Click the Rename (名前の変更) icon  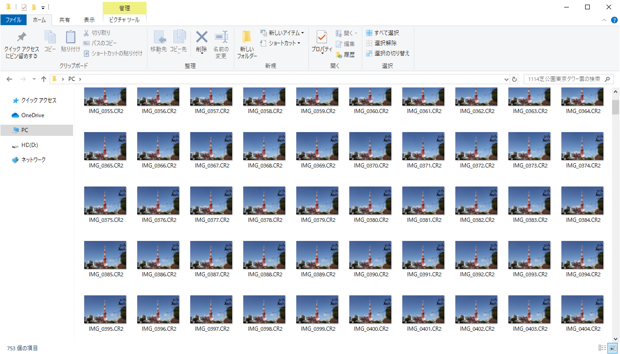[x=221, y=37]
